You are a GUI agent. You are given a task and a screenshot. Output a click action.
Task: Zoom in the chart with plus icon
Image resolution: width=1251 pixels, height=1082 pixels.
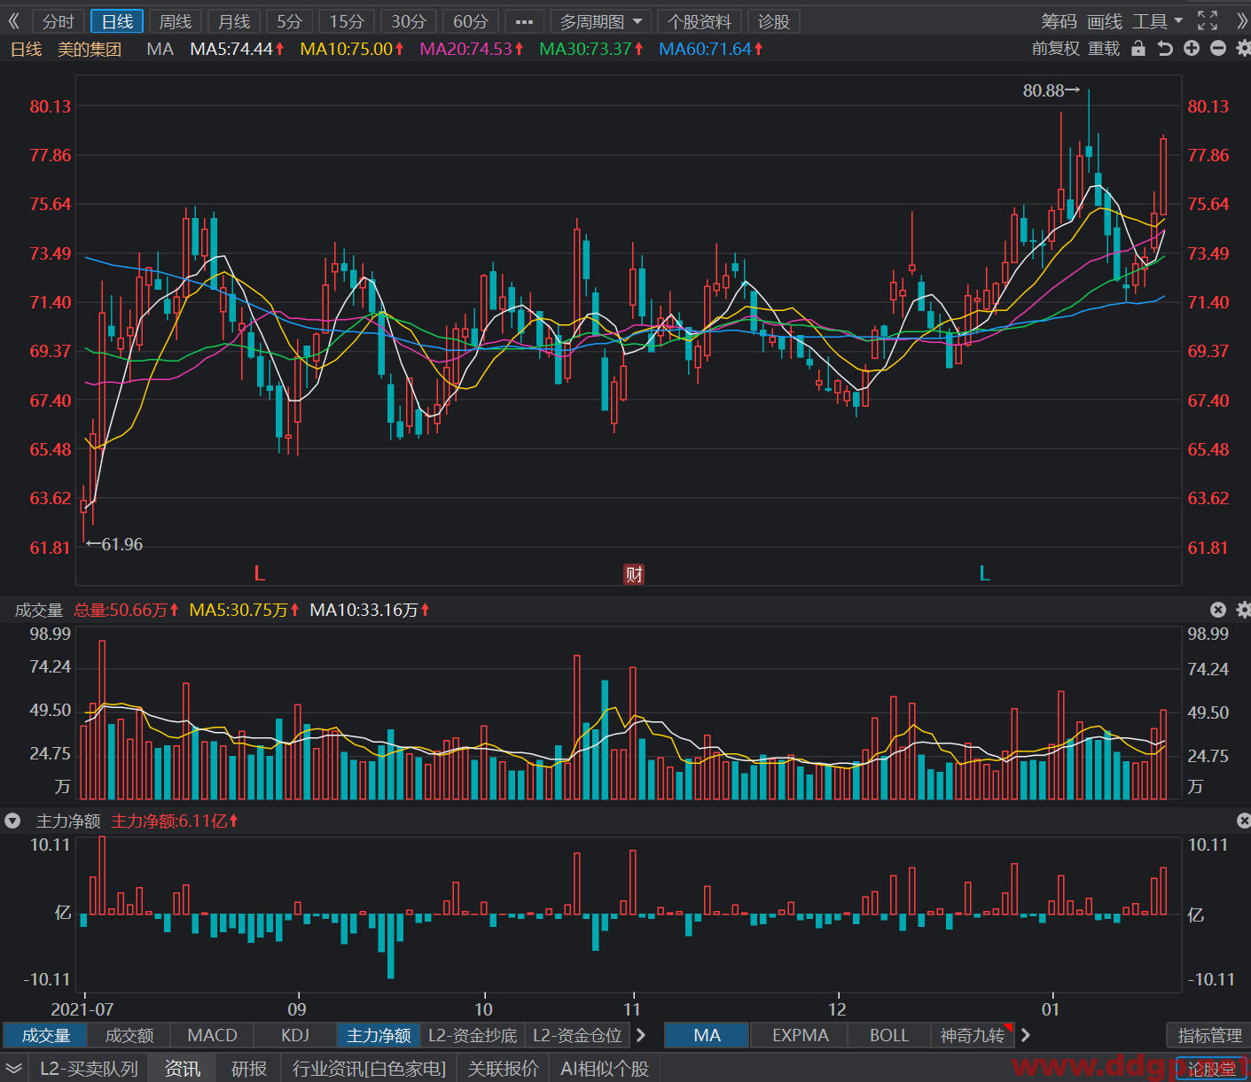pos(1192,49)
